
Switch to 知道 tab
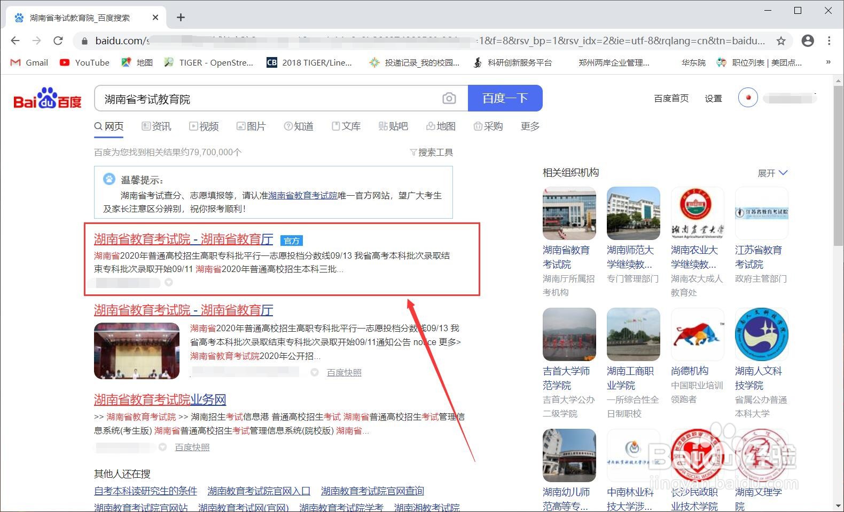299,126
